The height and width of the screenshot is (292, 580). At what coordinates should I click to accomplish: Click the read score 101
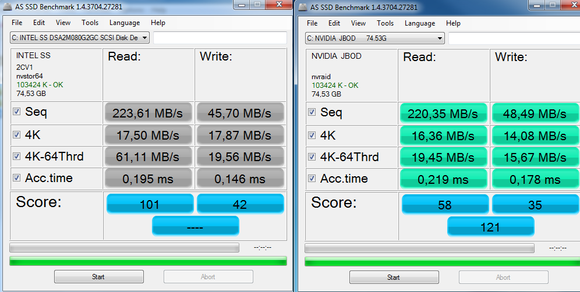point(150,204)
